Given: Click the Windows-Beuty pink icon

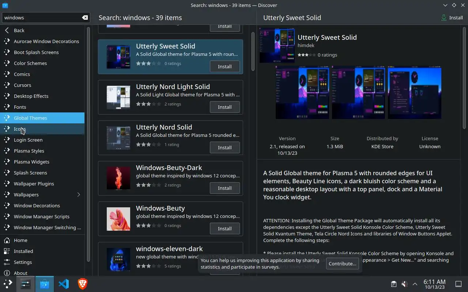Looking at the screenshot, I should [x=118, y=219].
